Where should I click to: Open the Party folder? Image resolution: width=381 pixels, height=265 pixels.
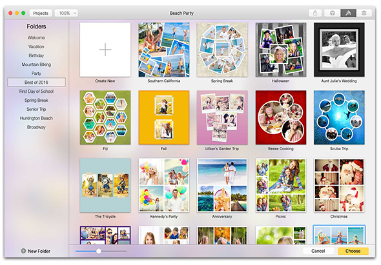tap(36, 74)
